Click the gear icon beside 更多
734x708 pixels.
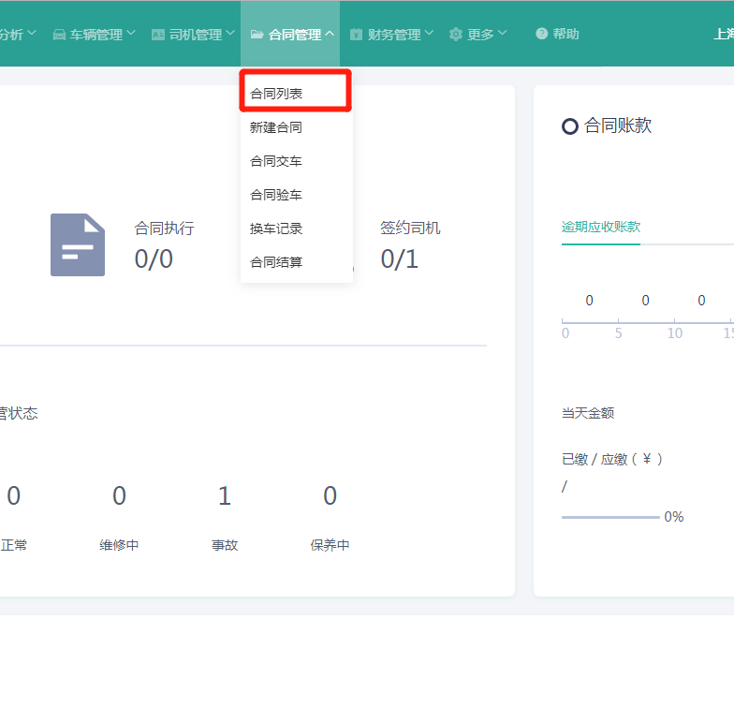[x=456, y=35]
